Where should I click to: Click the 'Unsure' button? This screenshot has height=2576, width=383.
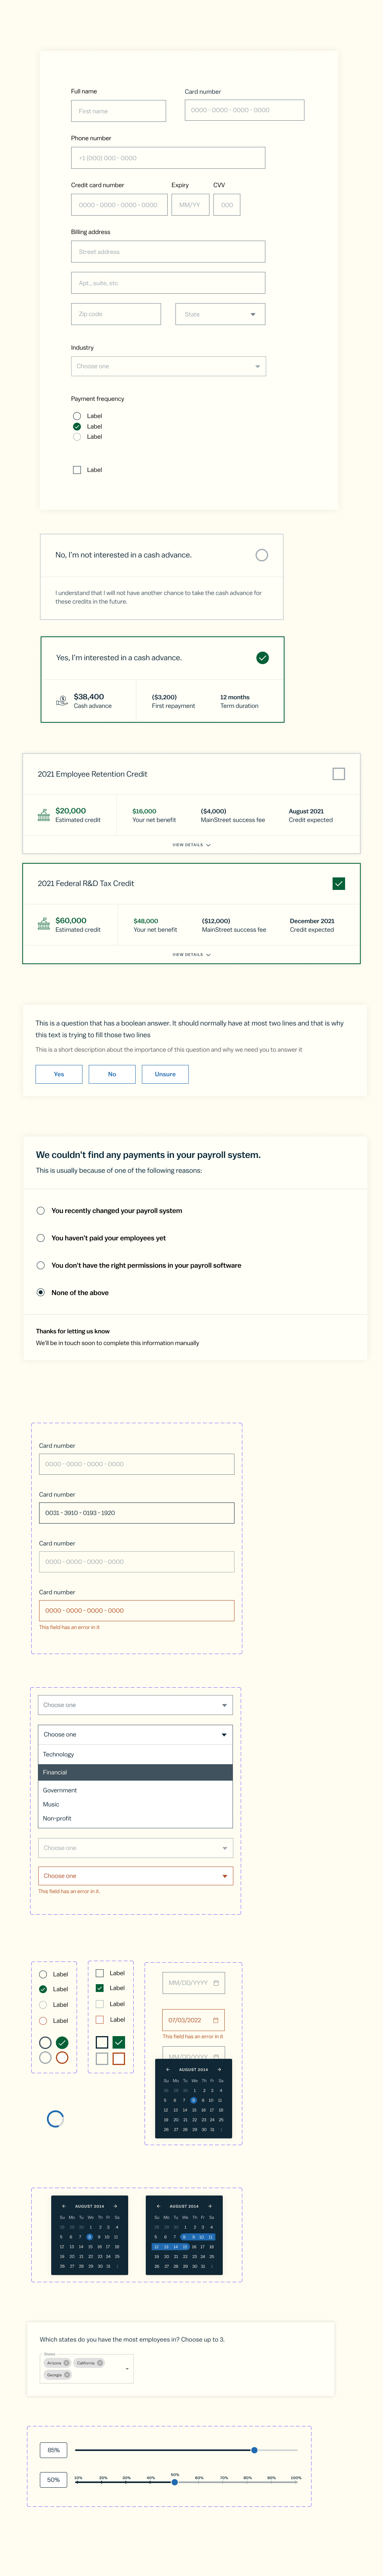click(164, 1074)
